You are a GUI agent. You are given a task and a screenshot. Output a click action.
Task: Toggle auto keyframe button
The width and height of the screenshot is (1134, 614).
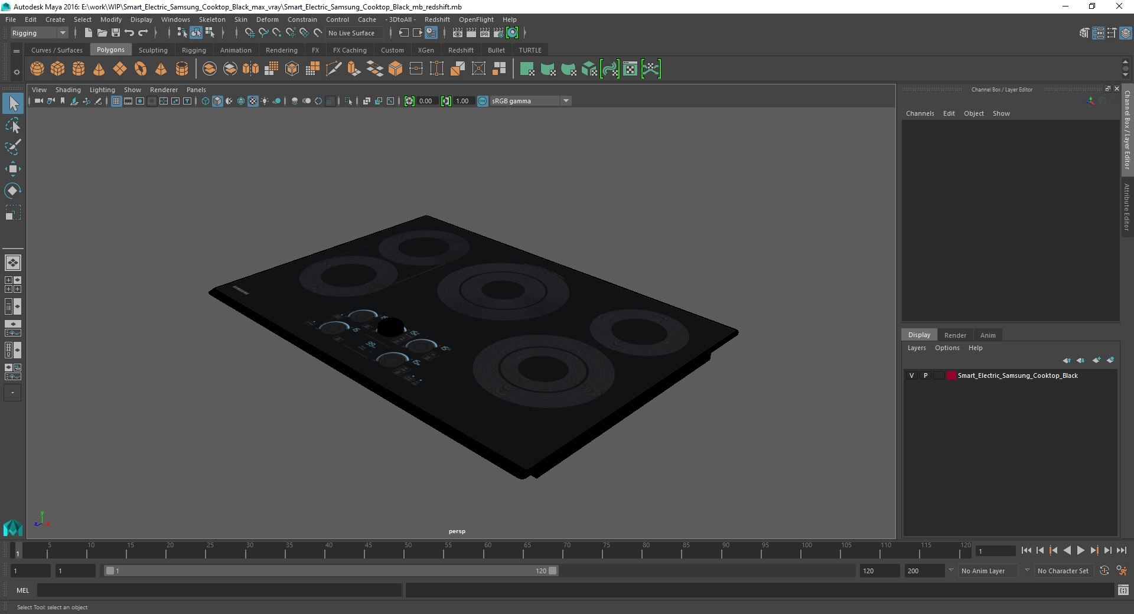[x=1104, y=571]
